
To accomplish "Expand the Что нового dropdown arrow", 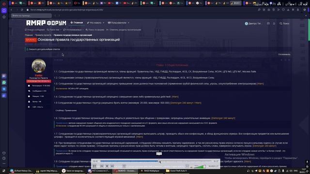I will (103, 23).
